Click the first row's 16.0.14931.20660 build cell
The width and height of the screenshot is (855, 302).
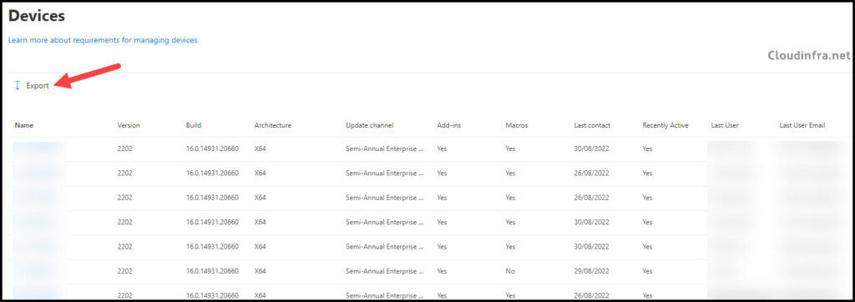[212, 148]
